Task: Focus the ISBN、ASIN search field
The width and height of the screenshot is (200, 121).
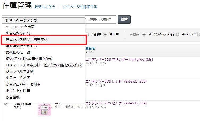Action: click(x=101, y=19)
